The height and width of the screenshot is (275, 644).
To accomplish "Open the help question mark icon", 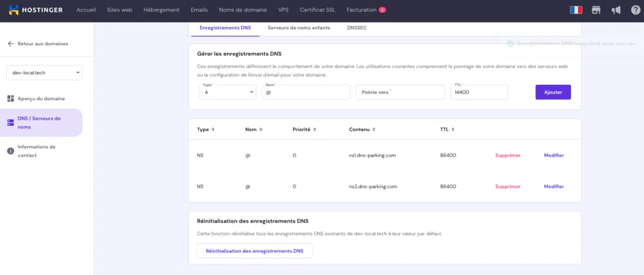I will click(x=635, y=10).
